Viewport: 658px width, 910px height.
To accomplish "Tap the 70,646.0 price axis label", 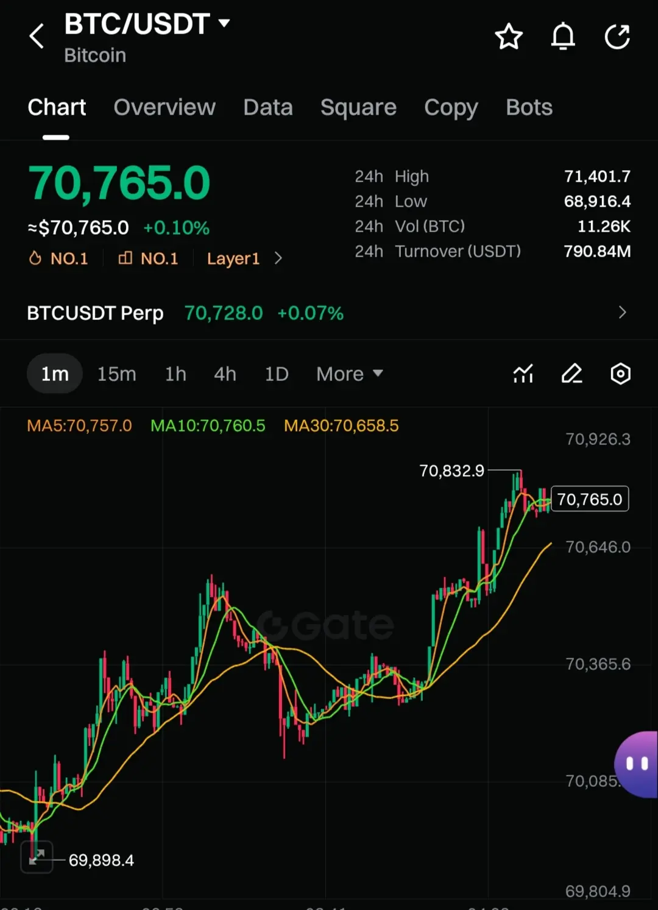I will click(x=598, y=547).
